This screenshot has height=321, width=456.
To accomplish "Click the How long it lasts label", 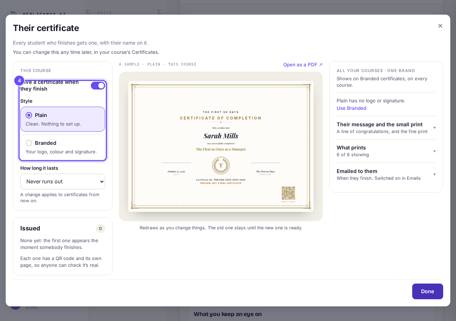I will 39,168.
